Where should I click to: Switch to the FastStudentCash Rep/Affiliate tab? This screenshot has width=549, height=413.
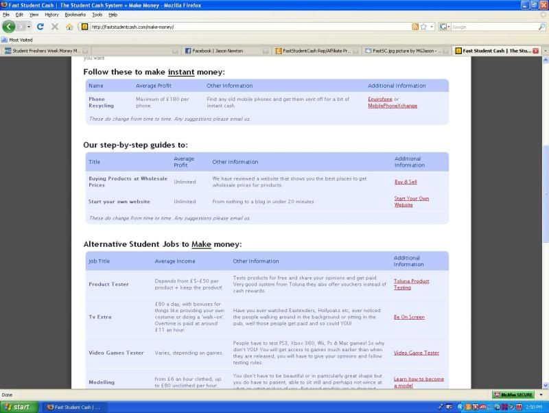coord(316,51)
